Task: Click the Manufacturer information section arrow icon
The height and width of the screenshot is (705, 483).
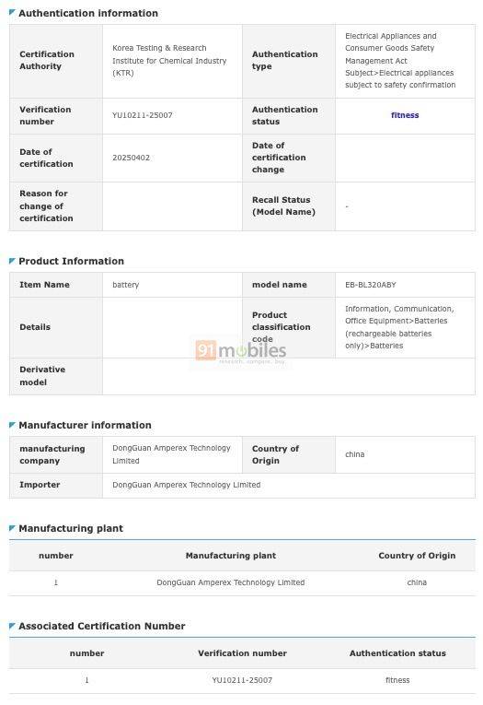Action: pos(12,425)
